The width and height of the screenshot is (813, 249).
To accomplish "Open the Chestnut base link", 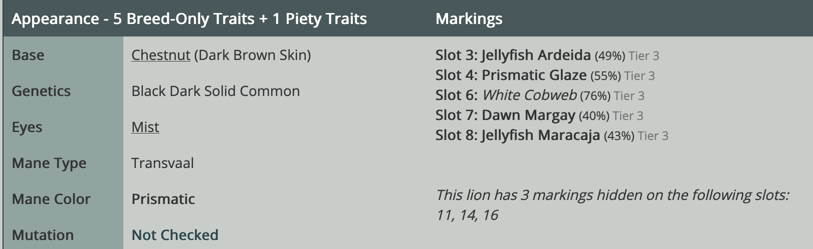I will [x=161, y=55].
